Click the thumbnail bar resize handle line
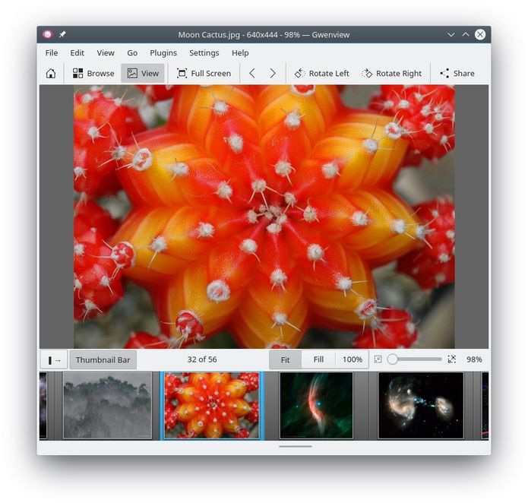Image resolution: width=528 pixels, height=503 pixels. (296, 447)
